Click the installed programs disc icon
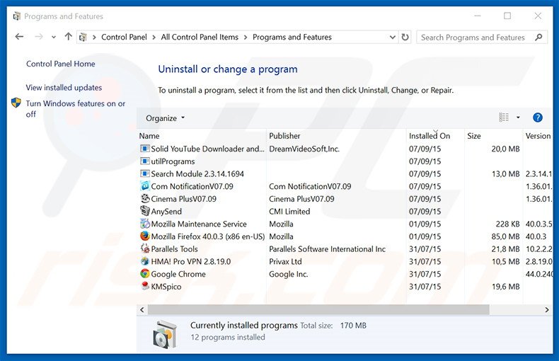Image resolution: width=559 pixels, height=361 pixels. coord(165,334)
